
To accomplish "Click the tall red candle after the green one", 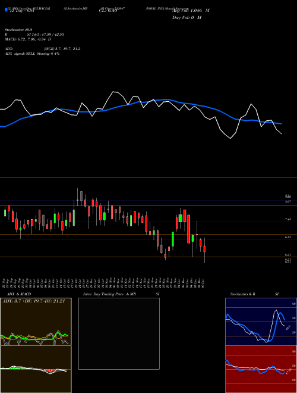I will pyautogui.click(x=188, y=229).
